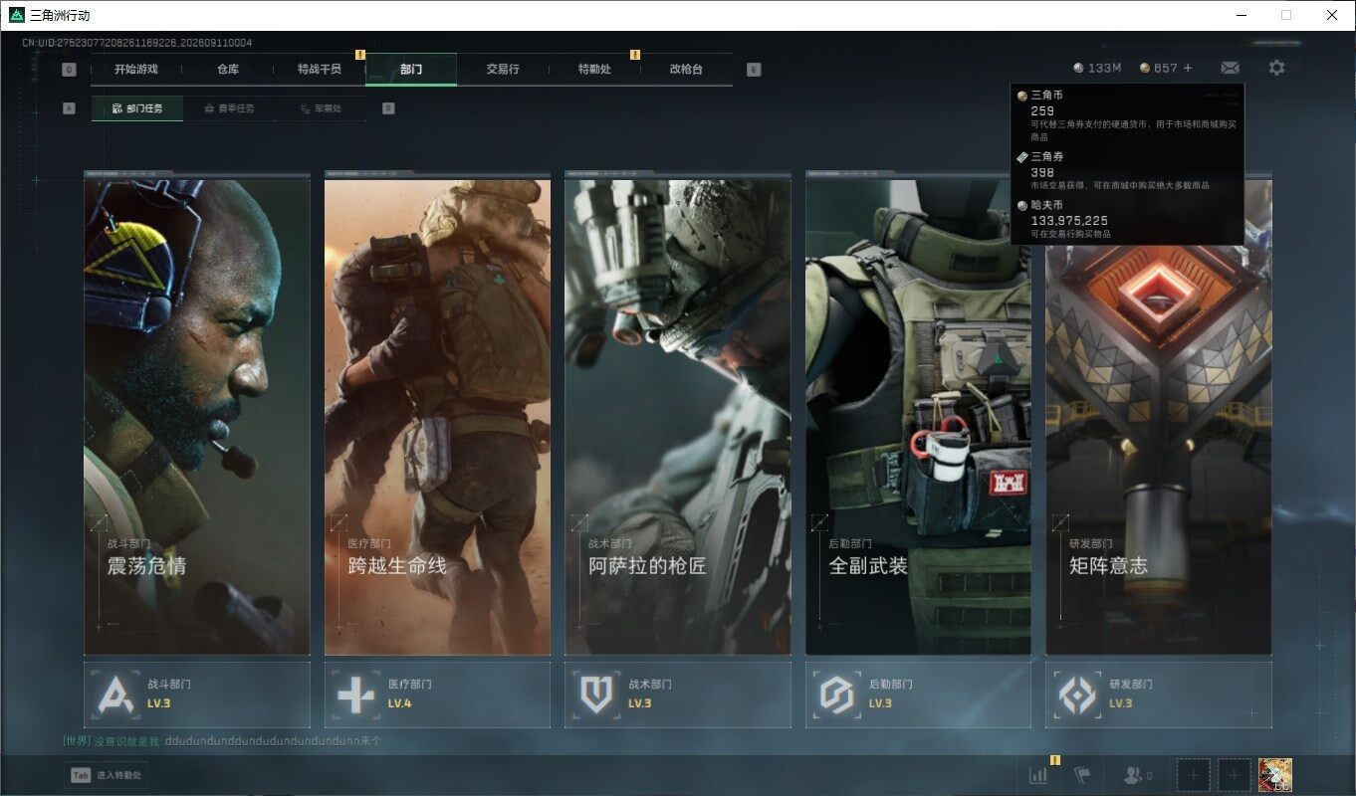Switch to the 改枪台 tab

[x=686, y=70]
